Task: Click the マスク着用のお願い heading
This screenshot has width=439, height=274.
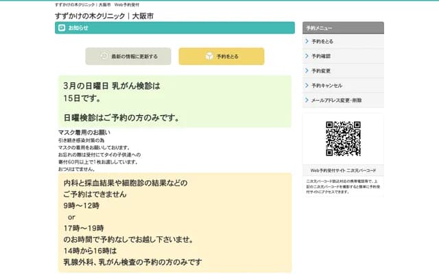Action: coord(84,132)
